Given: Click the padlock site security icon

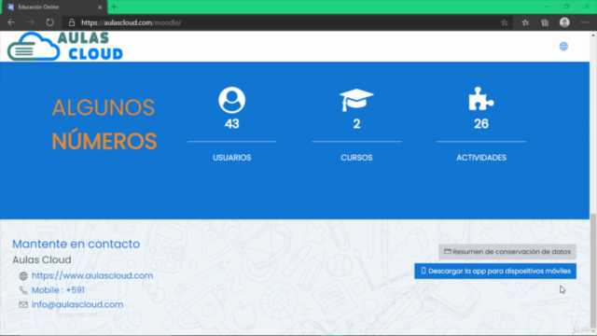Looking at the screenshot, I should point(72,22).
